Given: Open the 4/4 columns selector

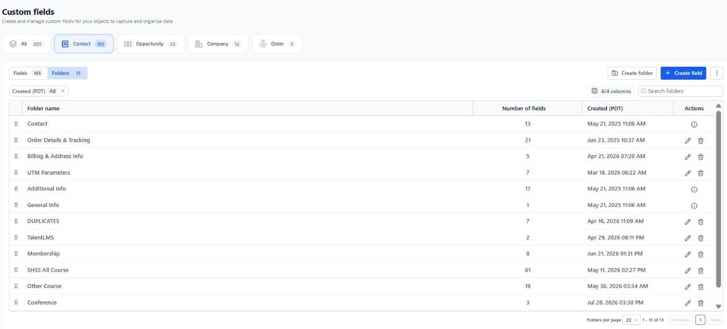Looking at the screenshot, I should [611, 91].
